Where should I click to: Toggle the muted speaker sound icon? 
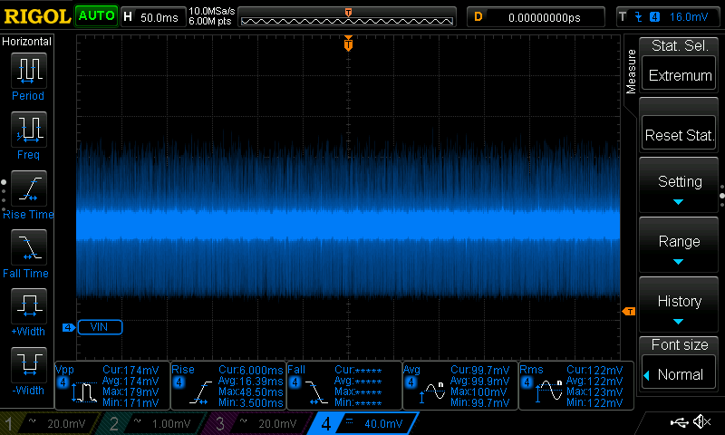701,421
